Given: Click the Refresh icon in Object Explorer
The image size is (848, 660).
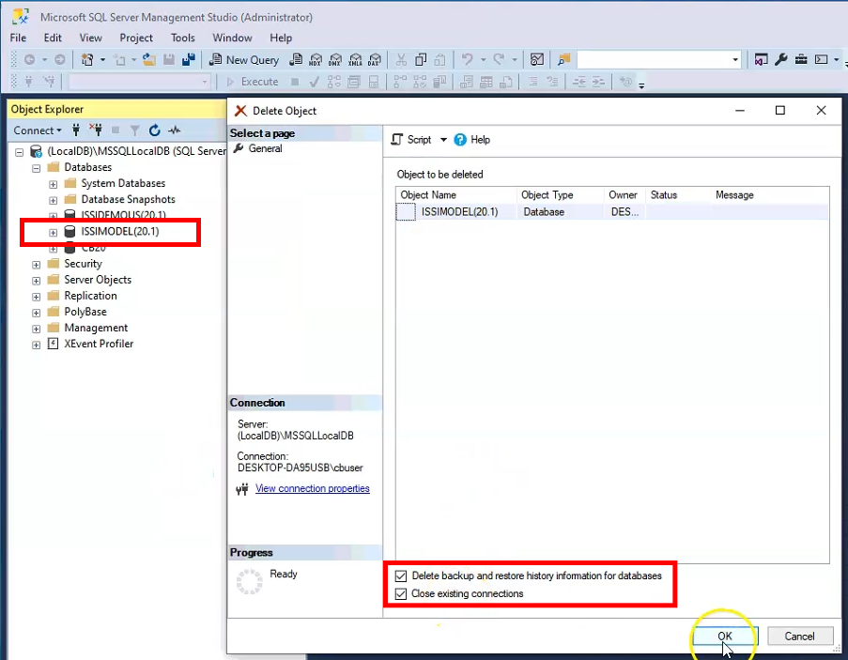Looking at the screenshot, I should [154, 130].
